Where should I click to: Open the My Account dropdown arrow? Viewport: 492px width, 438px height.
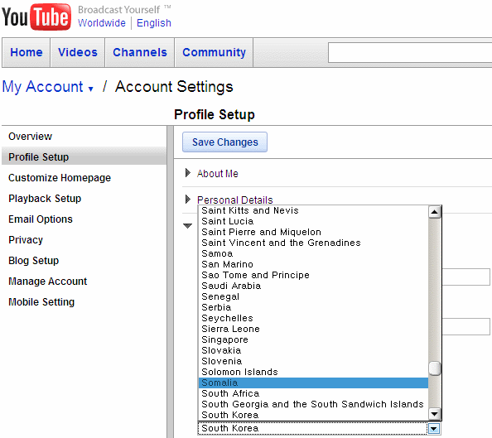(90, 89)
